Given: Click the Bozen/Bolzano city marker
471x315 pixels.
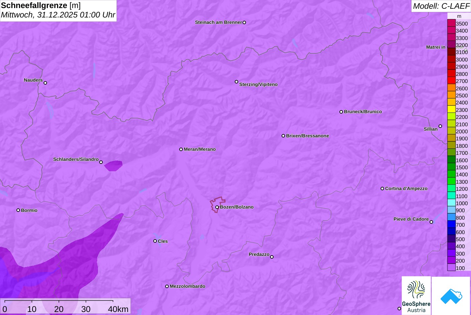Looking at the screenshot, I should 217,207.
